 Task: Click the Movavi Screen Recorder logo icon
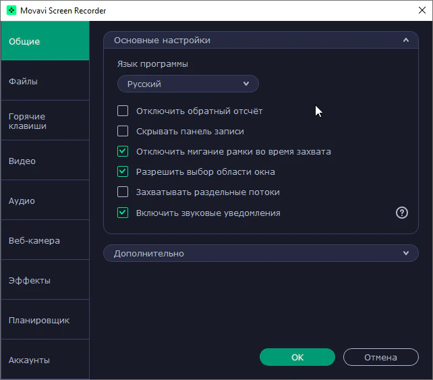[11, 11]
